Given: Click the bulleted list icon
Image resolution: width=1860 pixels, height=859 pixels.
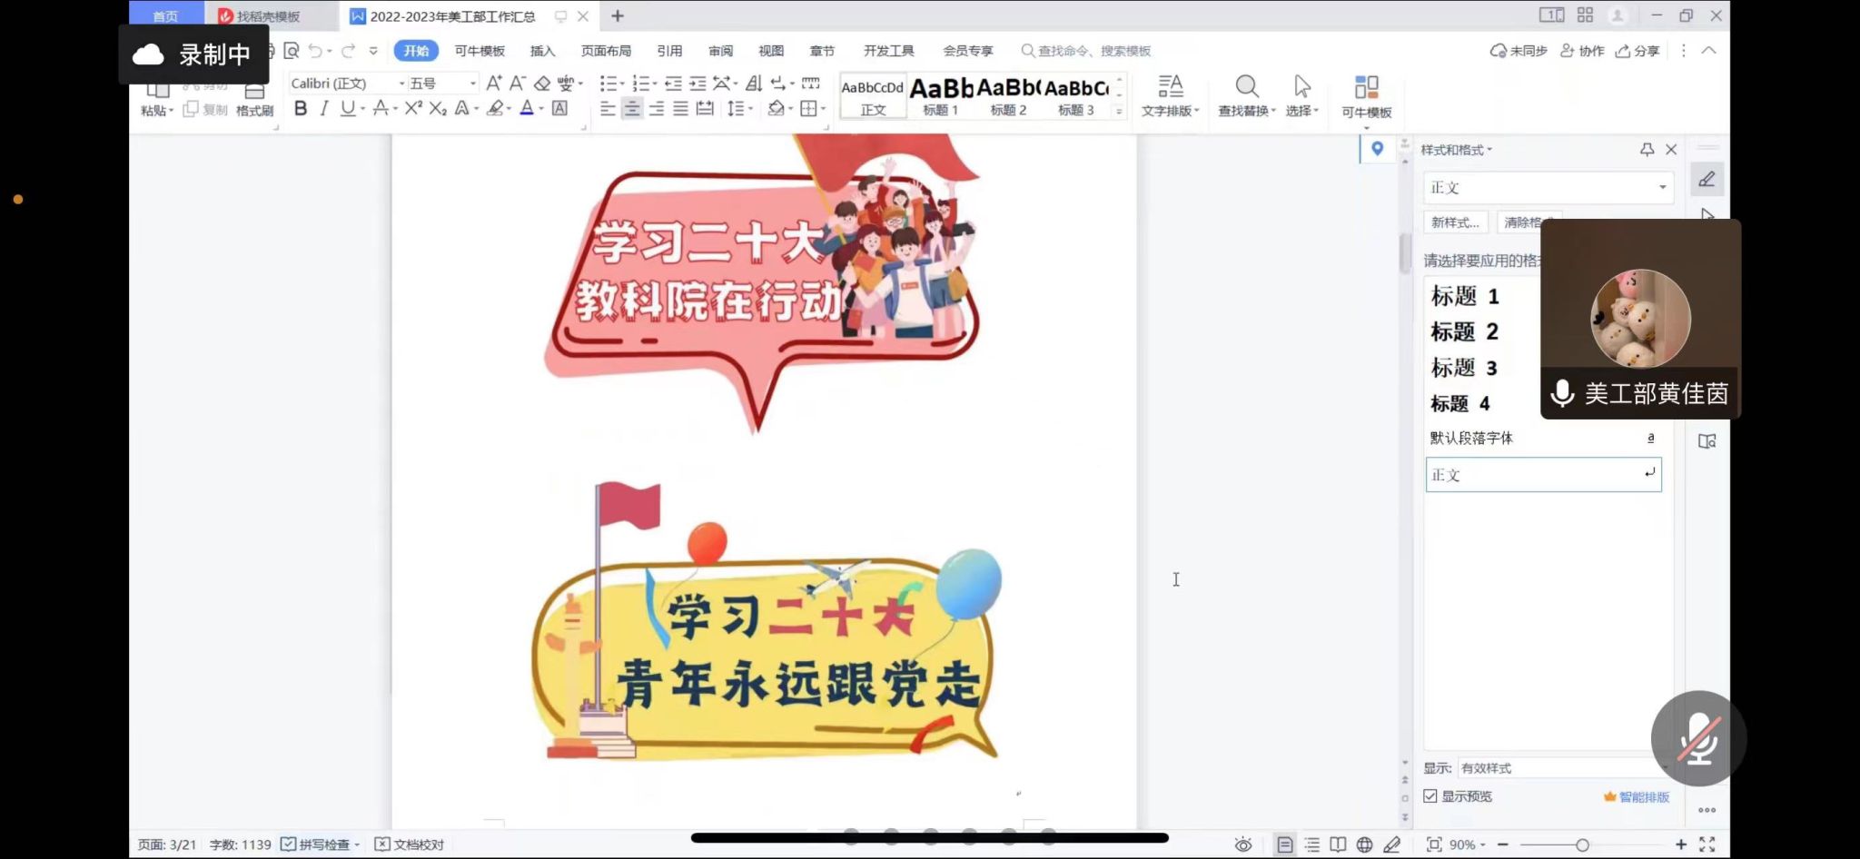Looking at the screenshot, I should pos(608,84).
